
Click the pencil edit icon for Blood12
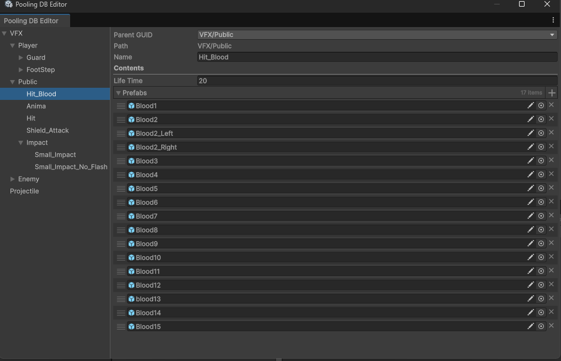[x=531, y=285]
